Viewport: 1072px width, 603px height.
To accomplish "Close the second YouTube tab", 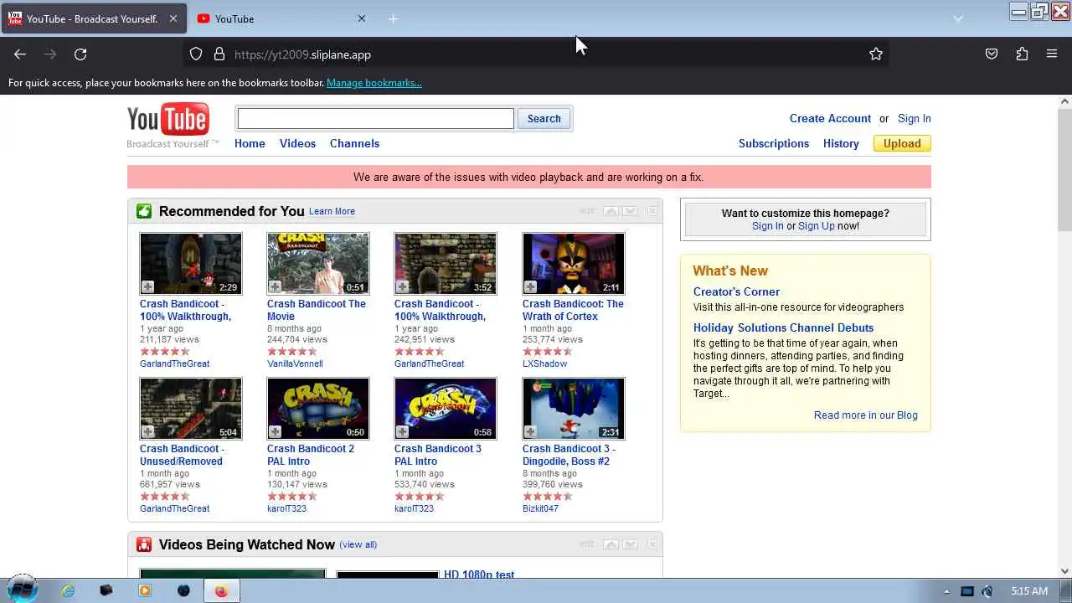I will (x=362, y=18).
